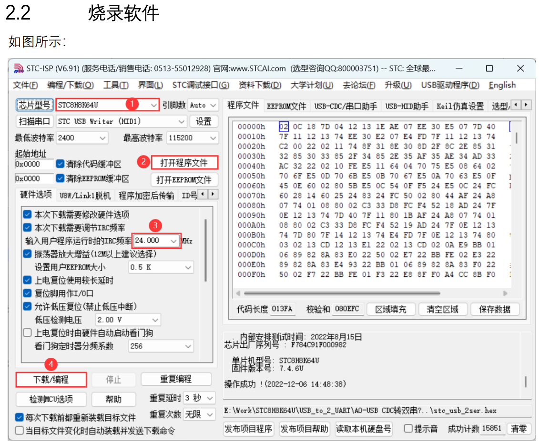Switch to Keil仿真设置 tab
The width and height of the screenshot is (539, 441).
pyautogui.click(x=460, y=106)
